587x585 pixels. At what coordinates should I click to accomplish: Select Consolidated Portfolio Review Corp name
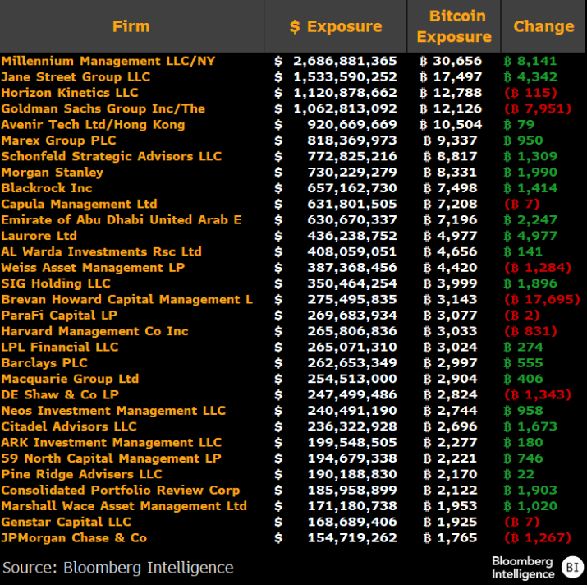tap(121, 490)
